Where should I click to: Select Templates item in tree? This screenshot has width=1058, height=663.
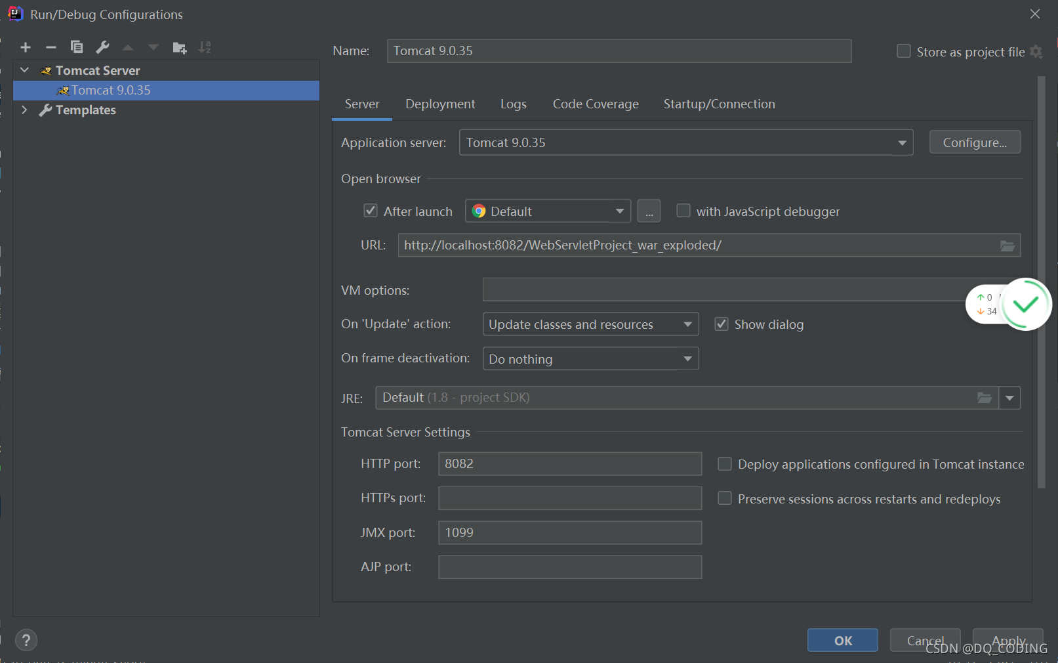[x=85, y=110]
